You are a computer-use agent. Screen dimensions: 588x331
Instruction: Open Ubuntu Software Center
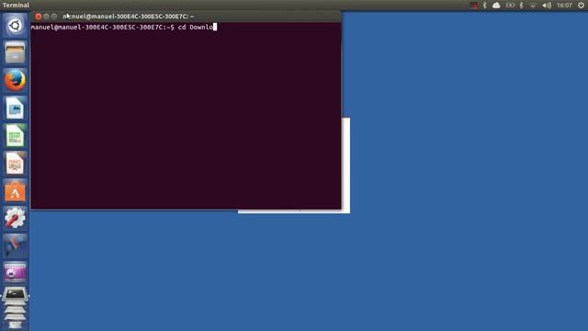coord(15,191)
